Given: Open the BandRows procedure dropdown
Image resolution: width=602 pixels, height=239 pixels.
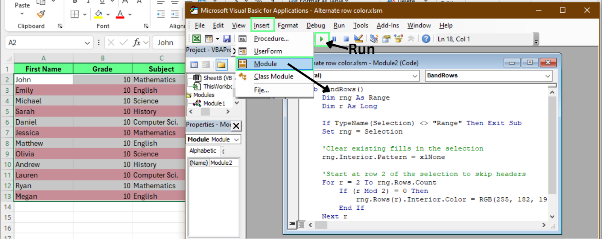Looking at the screenshot, I should tap(547, 76).
